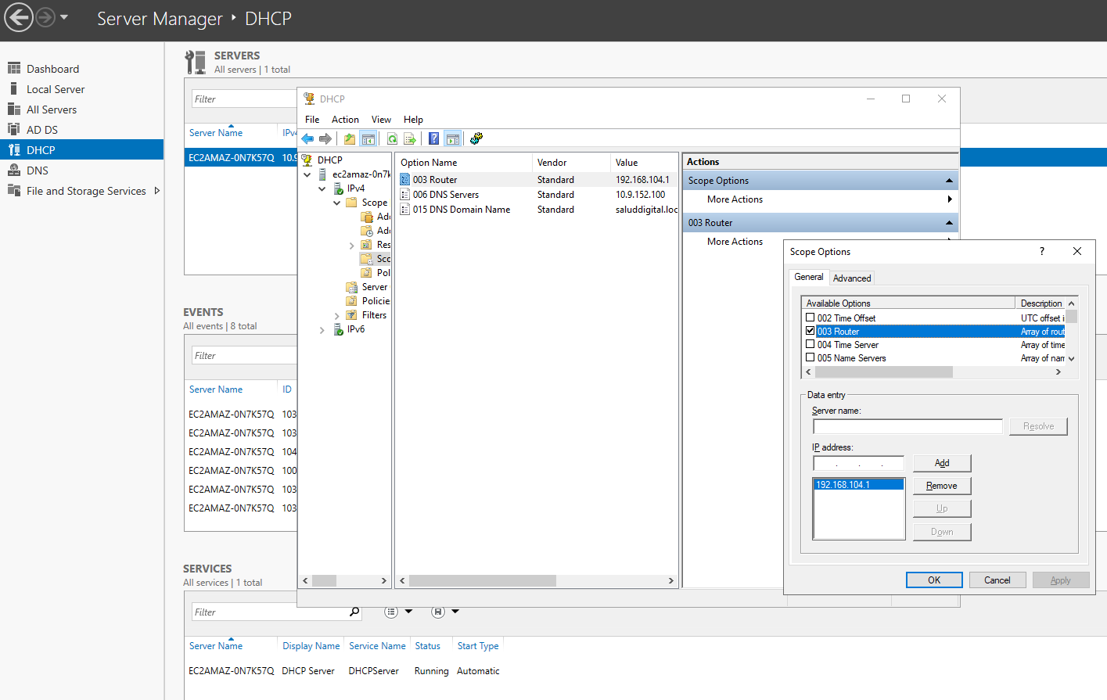The image size is (1107, 700).
Task: Select the 015 DNS Domain Name row
Action: [x=537, y=210]
